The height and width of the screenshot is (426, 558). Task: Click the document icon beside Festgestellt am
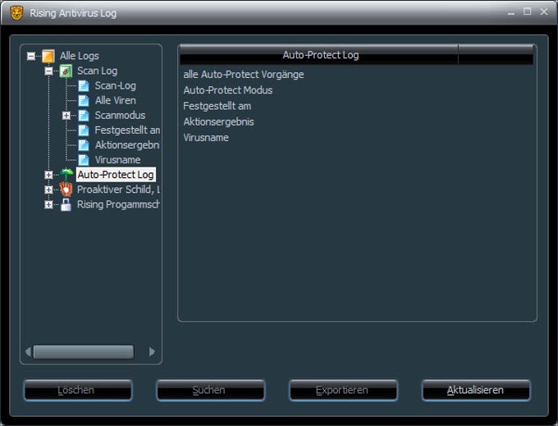click(83, 131)
